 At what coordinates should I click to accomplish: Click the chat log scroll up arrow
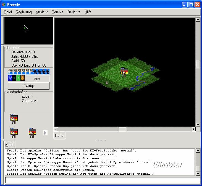point(198,150)
